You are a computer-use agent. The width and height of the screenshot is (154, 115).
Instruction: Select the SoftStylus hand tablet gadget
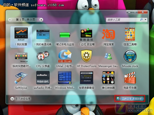pos(21,81)
